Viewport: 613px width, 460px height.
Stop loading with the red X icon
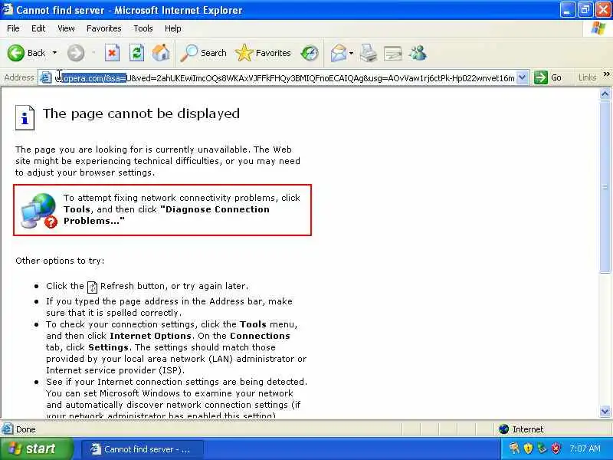click(x=112, y=53)
